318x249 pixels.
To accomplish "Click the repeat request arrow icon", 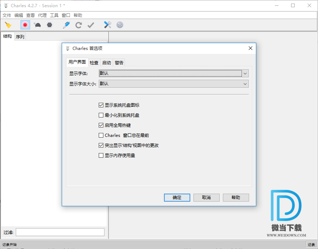I will click(79, 25).
